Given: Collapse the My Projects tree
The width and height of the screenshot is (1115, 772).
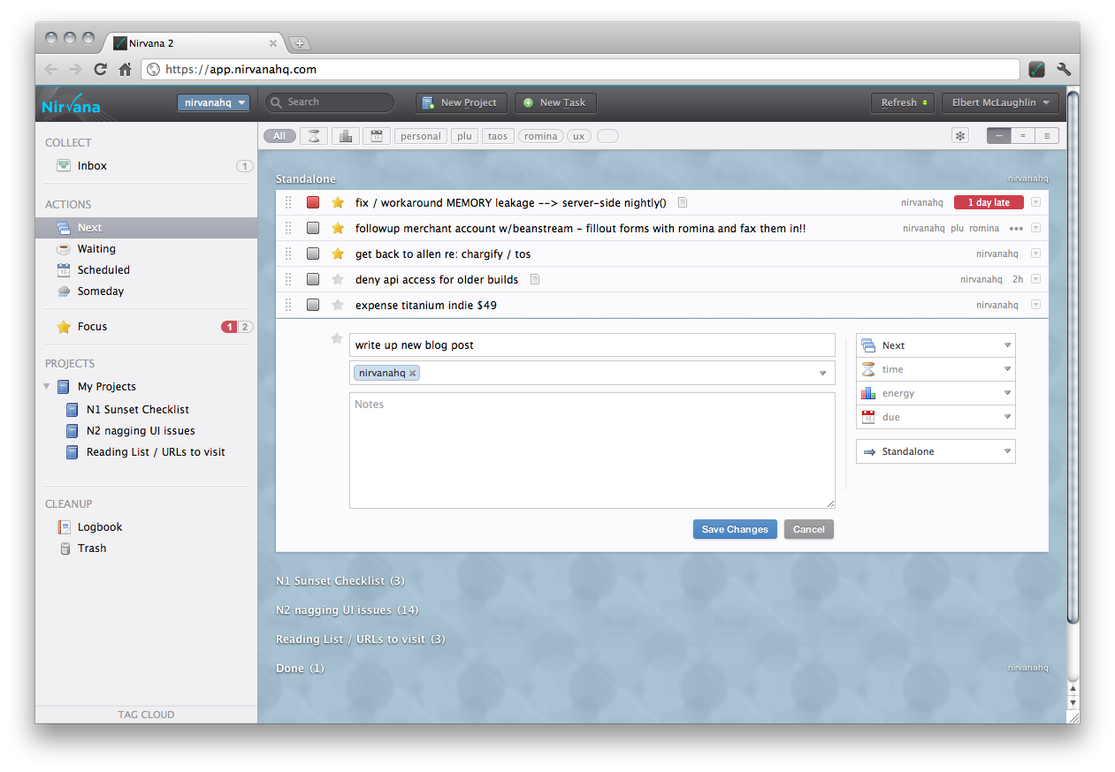Looking at the screenshot, I should point(47,387).
